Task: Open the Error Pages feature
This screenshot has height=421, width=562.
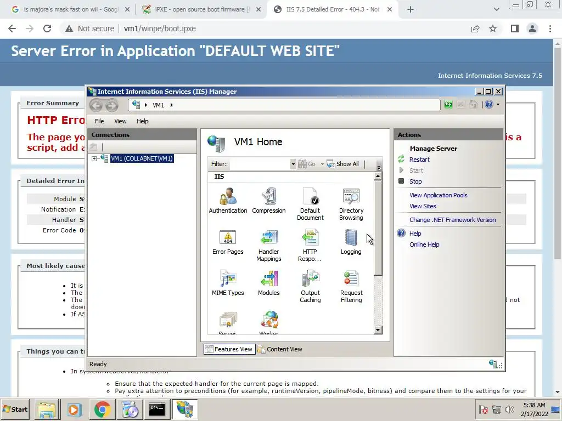Action: 228,242
